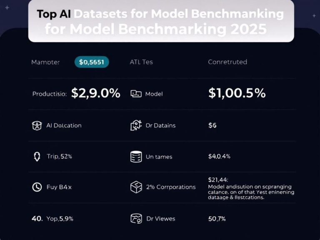Select the Mamoter column header
This screenshot has width=320, height=240.
click(45, 62)
